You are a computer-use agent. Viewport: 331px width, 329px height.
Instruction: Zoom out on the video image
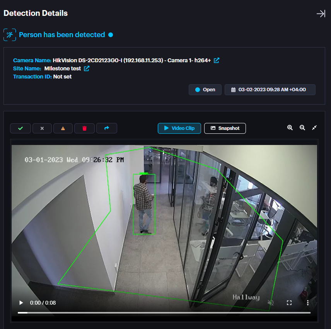pos(302,128)
